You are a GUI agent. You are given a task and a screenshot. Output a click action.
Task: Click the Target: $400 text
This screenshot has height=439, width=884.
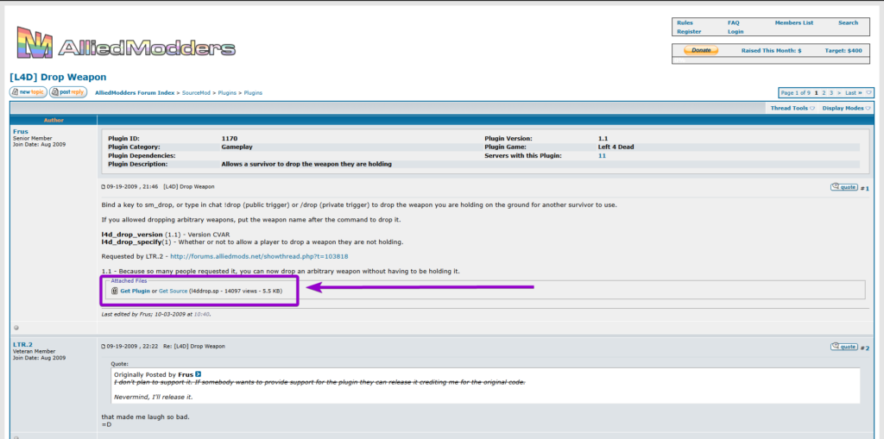(843, 50)
